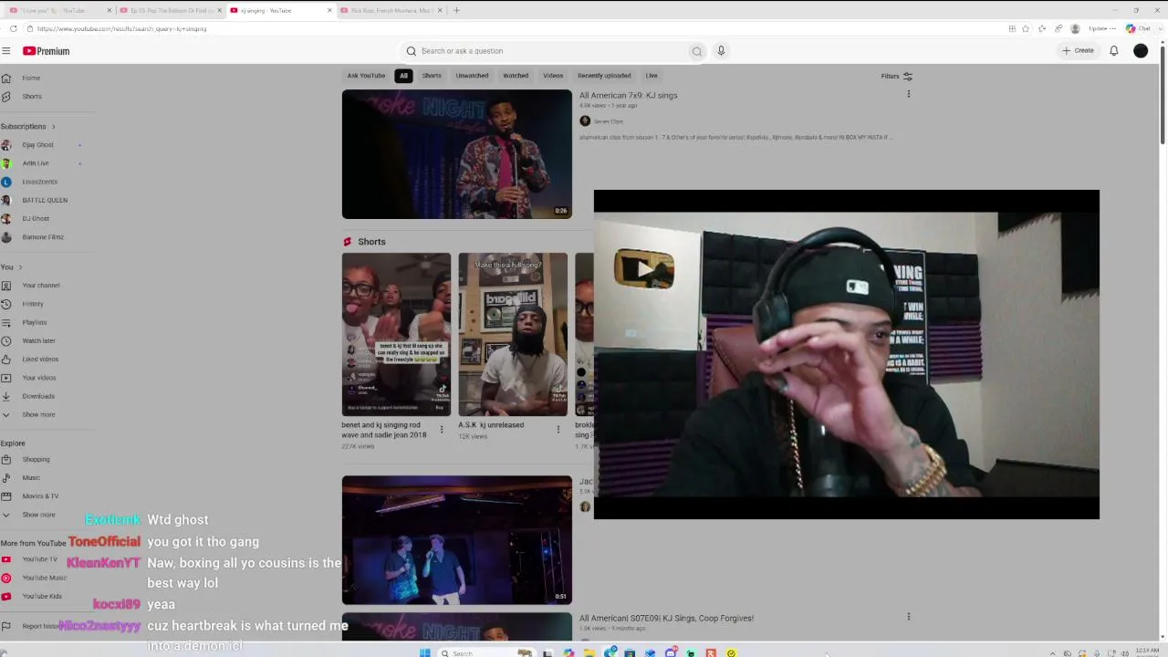Select the Live filter chip
The image size is (1168, 657).
pos(652,76)
